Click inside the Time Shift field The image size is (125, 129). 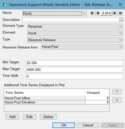[74, 76]
